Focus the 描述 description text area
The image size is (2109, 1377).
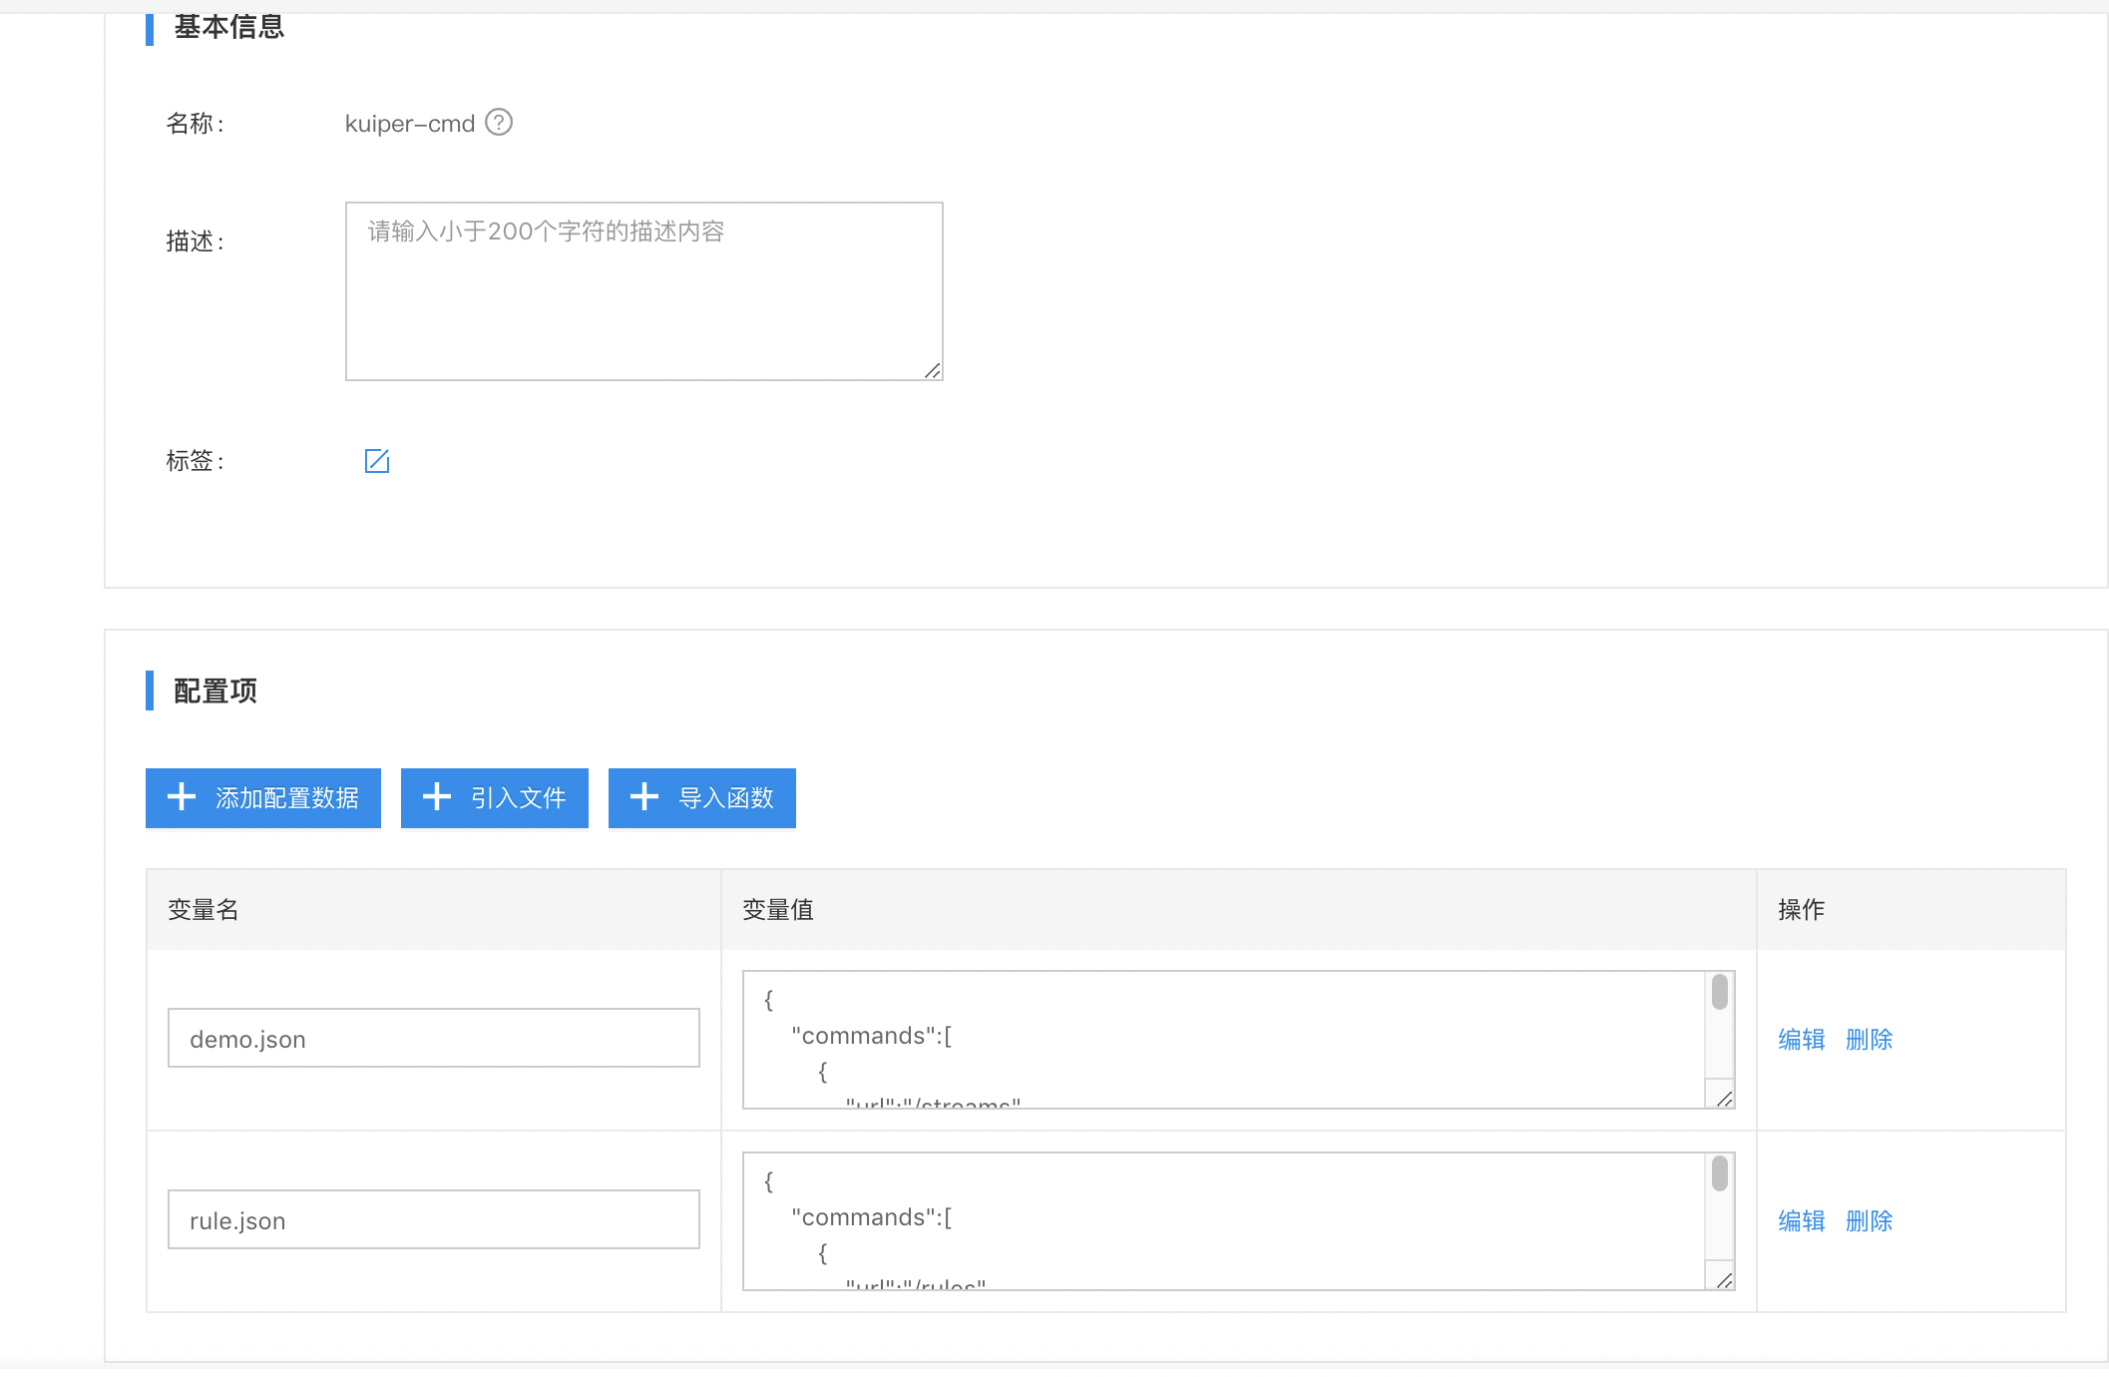point(644,291)
